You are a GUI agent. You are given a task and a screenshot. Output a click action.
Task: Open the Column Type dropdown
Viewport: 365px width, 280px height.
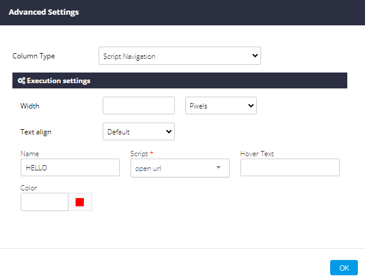click(180, 56)
